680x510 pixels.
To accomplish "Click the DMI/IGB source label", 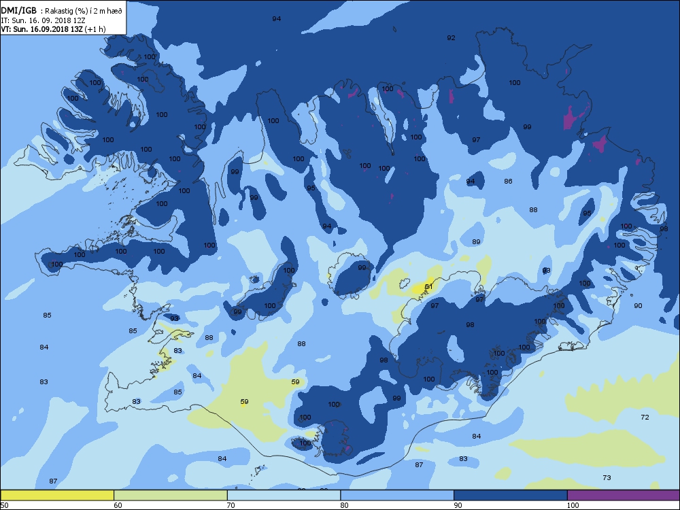I will (18, 12).
